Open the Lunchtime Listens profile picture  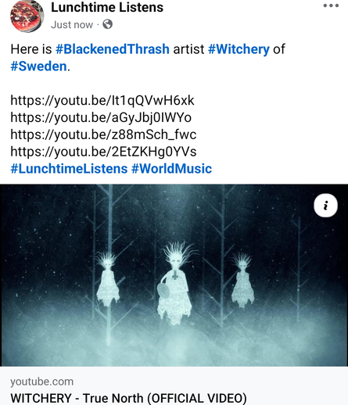[x=27, y=16]
